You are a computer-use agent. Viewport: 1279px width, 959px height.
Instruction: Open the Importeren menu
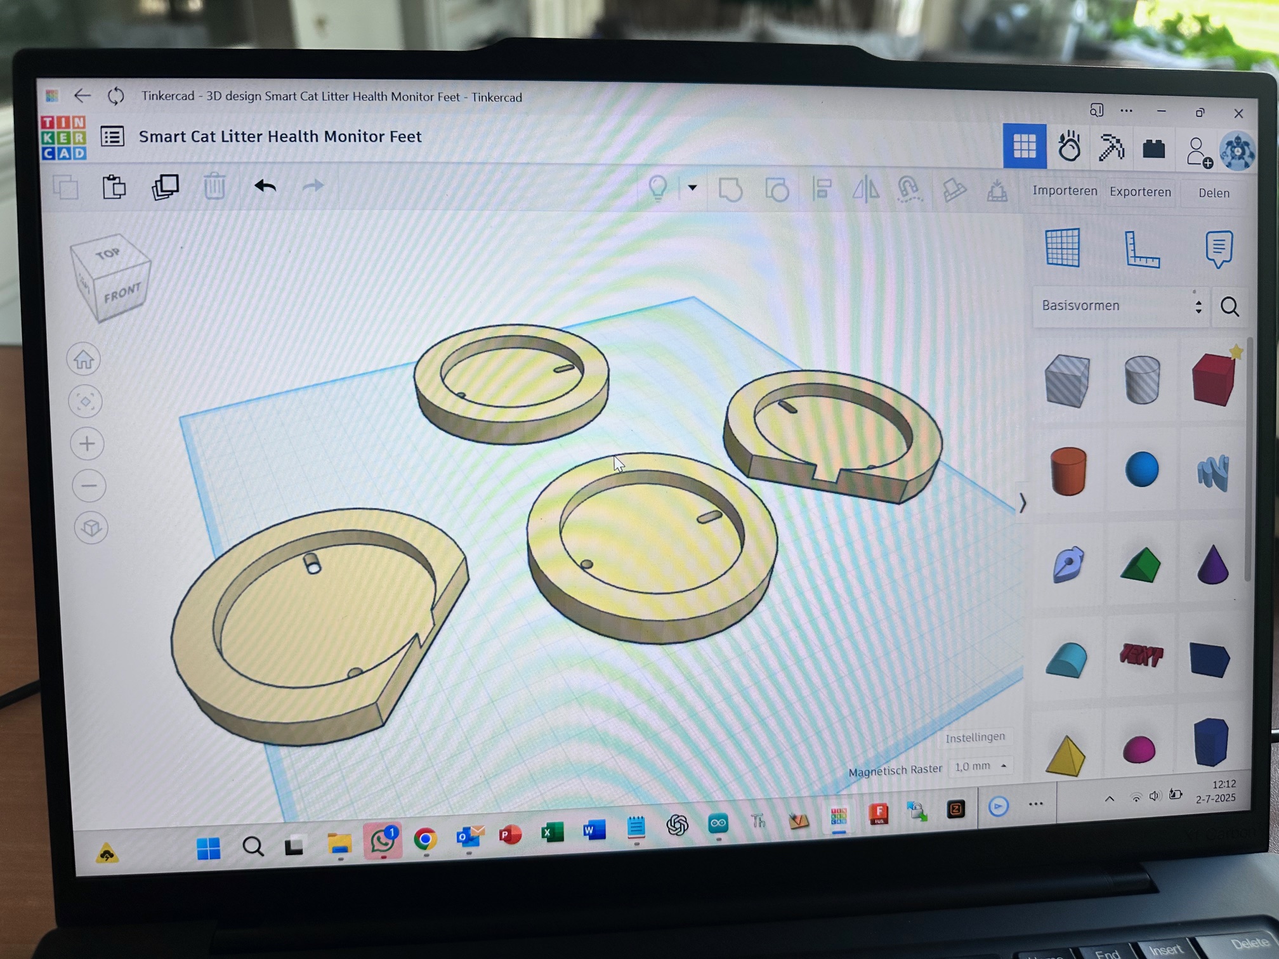pos(1065,191)
